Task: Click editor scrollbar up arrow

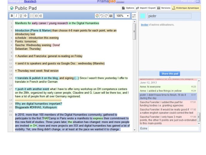Action: coord(135,22)
